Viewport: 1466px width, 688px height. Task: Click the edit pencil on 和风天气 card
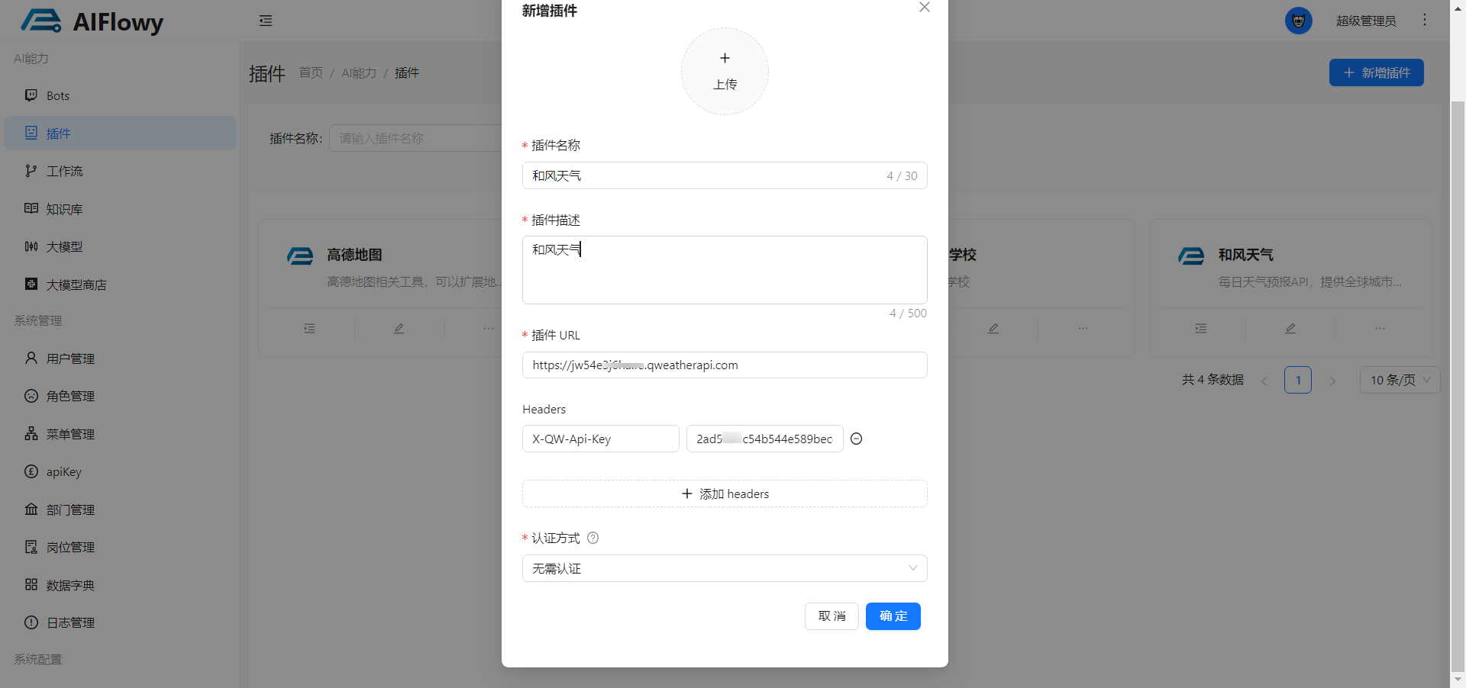pyautogui.click(x=1290, y=329)
